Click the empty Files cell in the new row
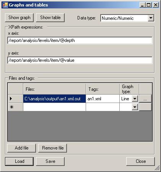 pos(55,107)
